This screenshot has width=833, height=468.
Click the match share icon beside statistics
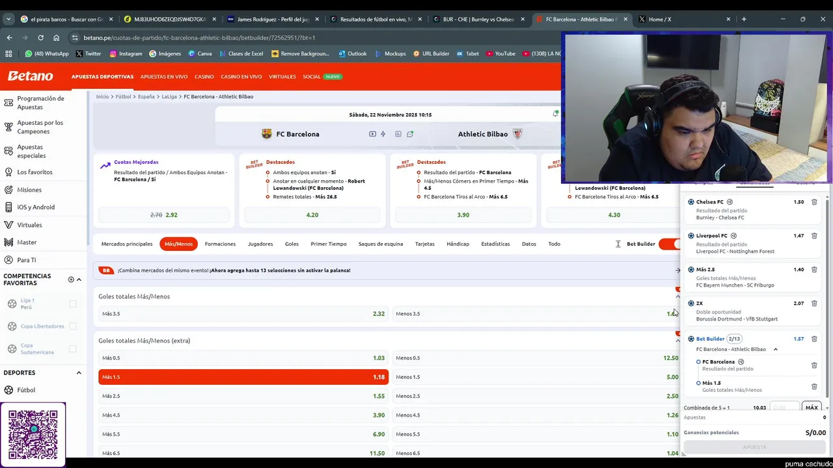(x=410, y=134)
